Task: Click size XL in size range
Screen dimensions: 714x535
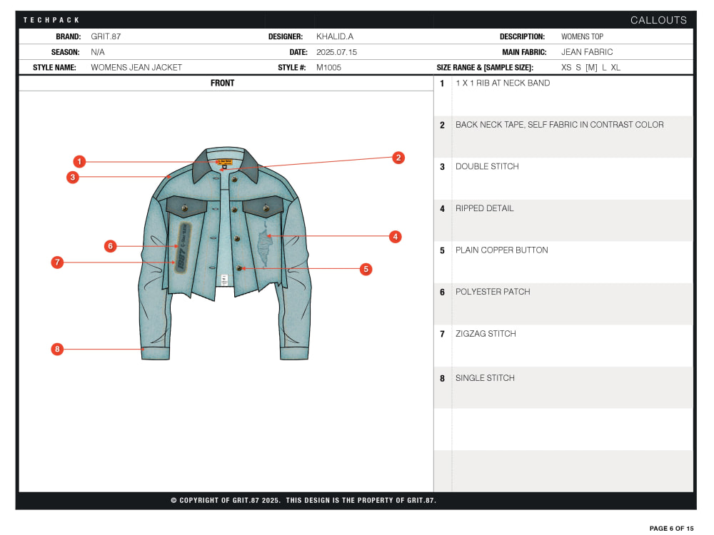Action: [615, 67]
